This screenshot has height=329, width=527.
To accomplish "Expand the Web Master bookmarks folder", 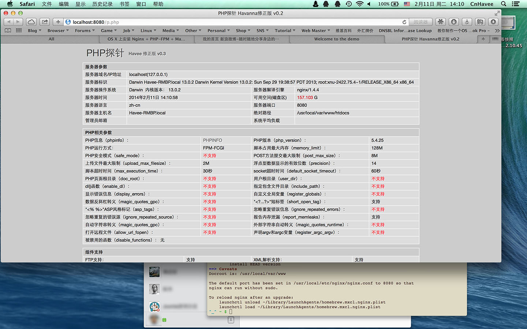I will (316, 31).
